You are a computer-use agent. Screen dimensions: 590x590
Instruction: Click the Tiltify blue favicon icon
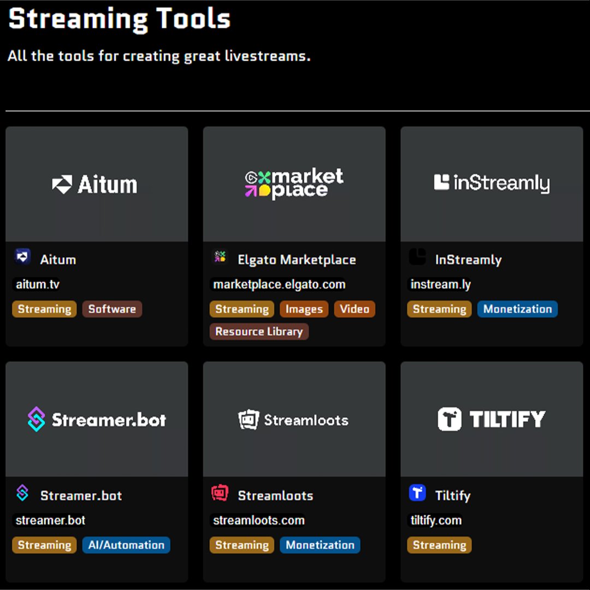click(417, 493)
